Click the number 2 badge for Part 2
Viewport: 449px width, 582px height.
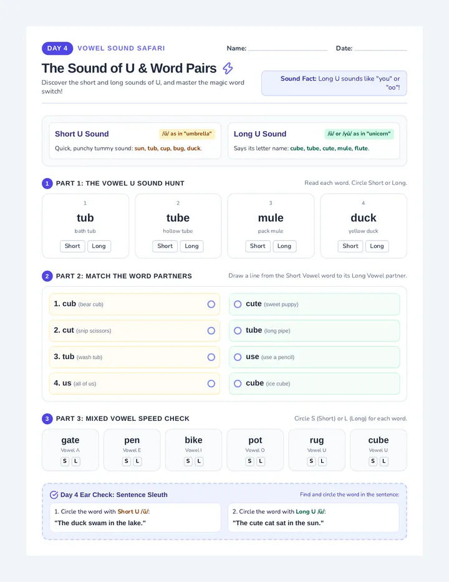(x=47, y=276)
